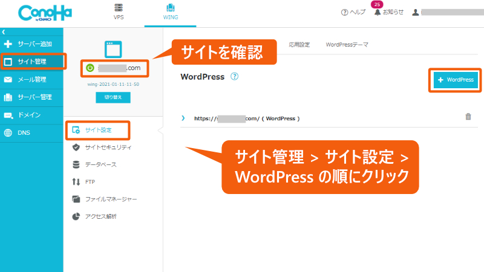The image size is (484, 272).
Task: Open お知らせ notifications bell
Action: click(389, 12)
